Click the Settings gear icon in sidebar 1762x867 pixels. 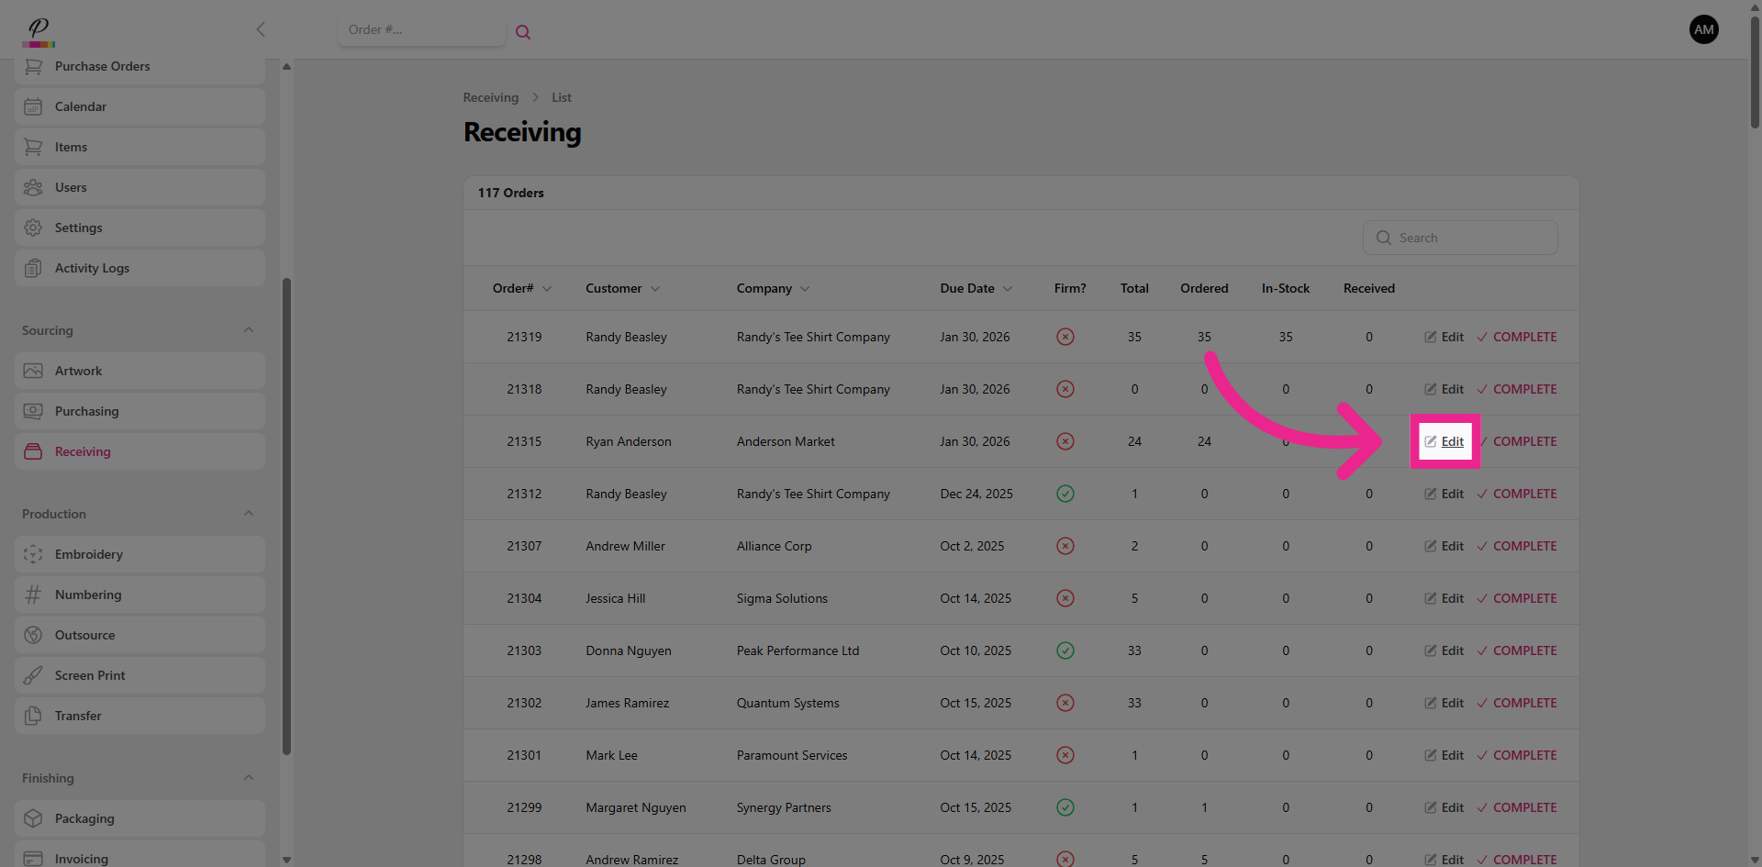[x=33, y=228]
